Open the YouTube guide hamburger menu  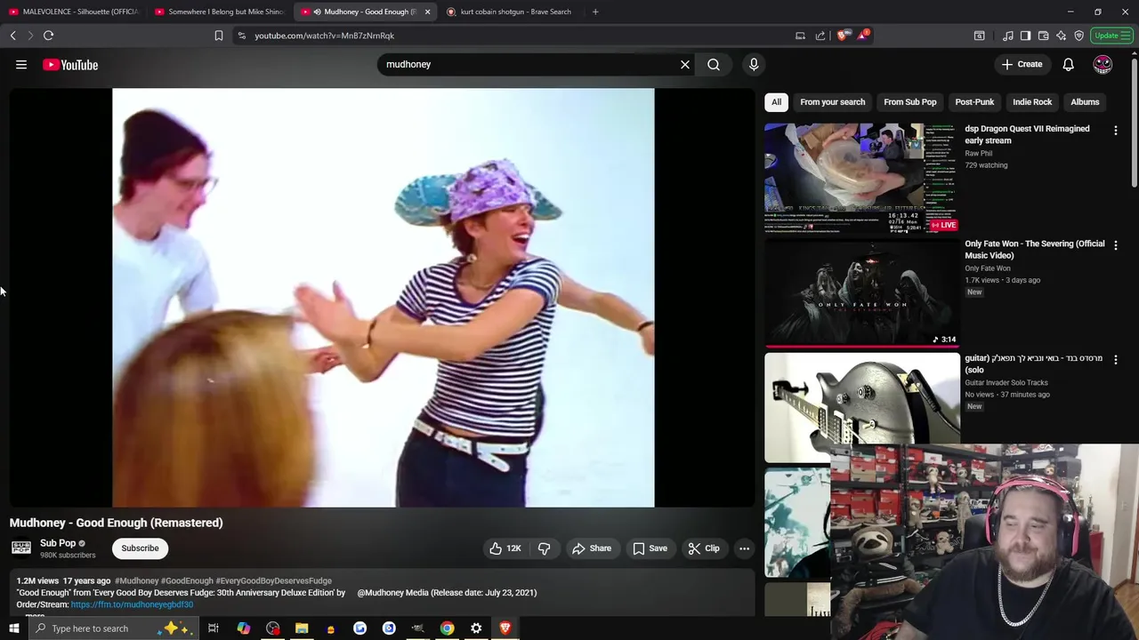(21, 65)
